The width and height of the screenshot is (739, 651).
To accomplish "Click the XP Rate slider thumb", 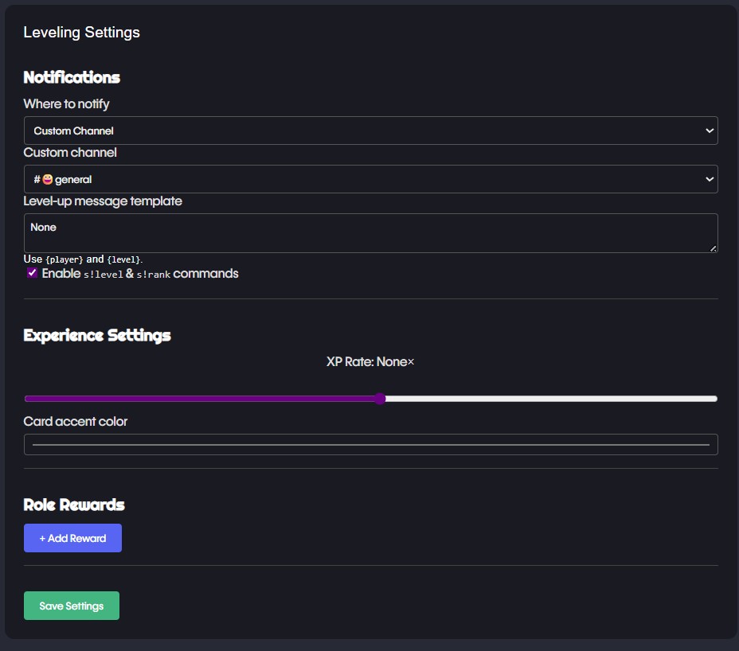I will click(380, 399).
